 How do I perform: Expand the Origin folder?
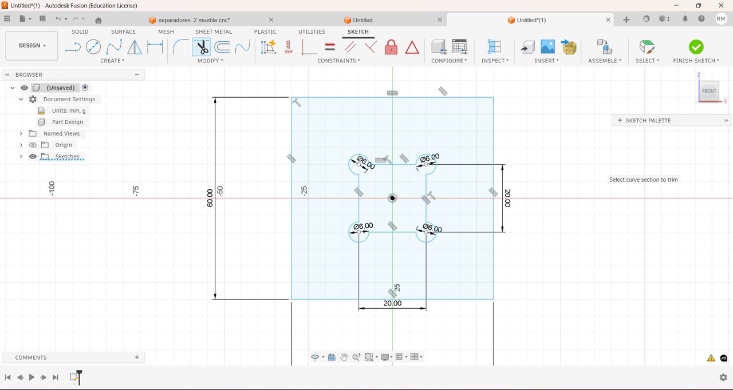pos(21,145)
